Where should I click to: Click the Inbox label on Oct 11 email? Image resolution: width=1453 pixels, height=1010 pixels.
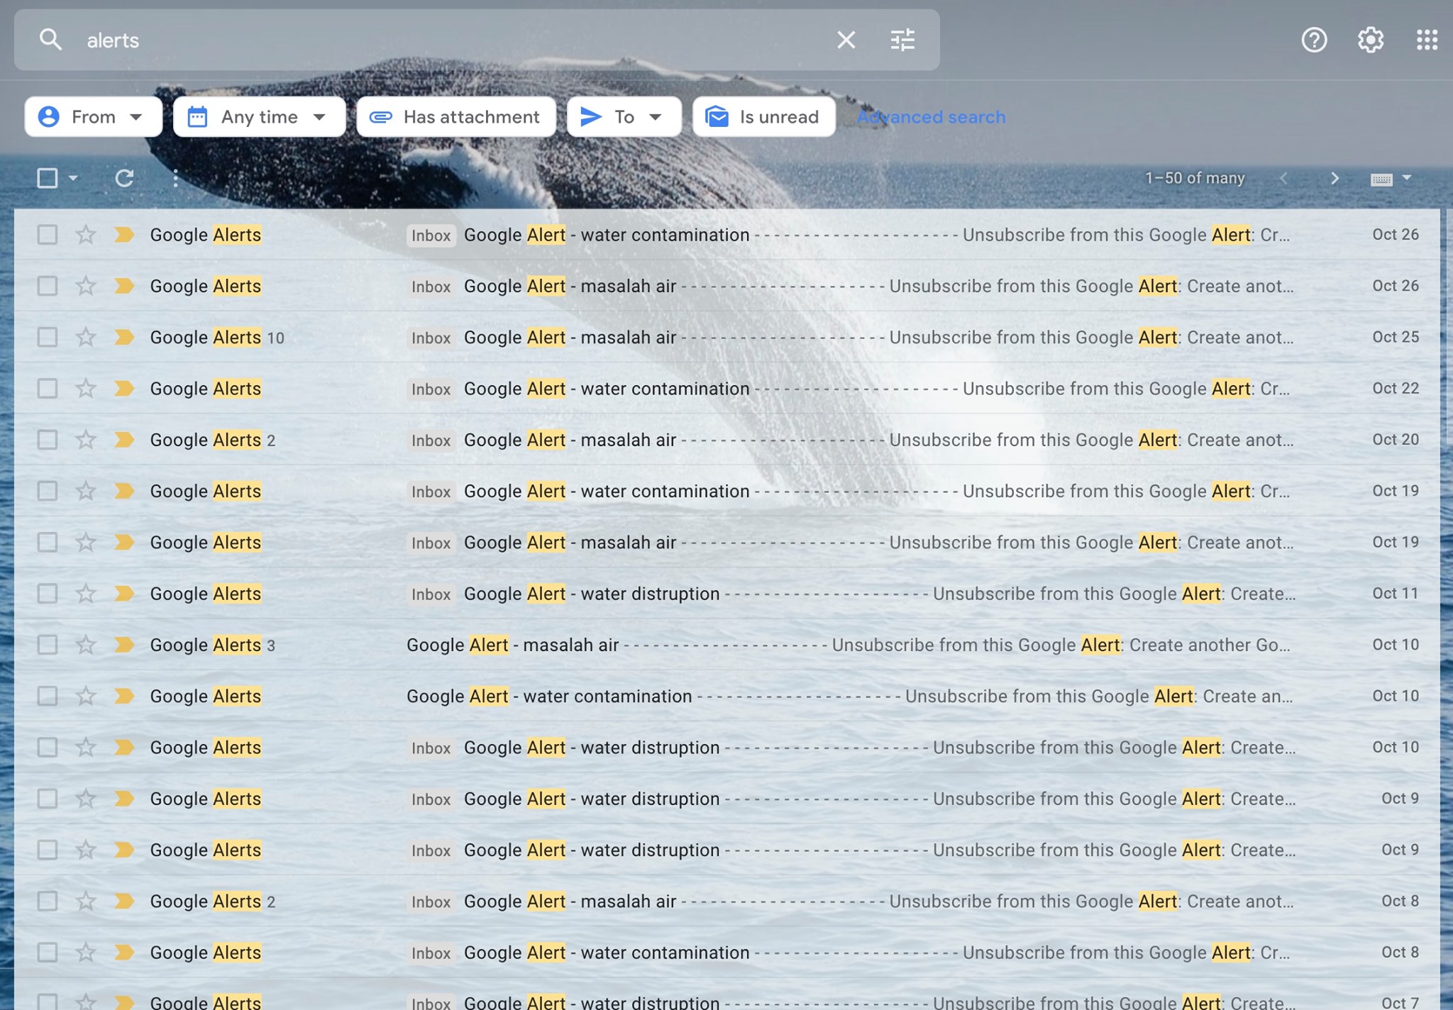[x=431, y=594]
